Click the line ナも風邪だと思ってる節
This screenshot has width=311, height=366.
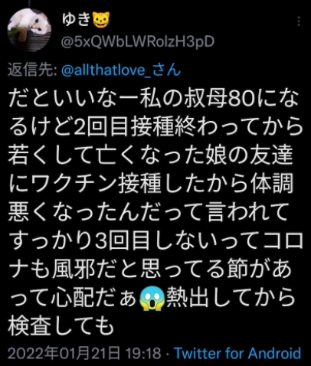[x=150, y=270]
